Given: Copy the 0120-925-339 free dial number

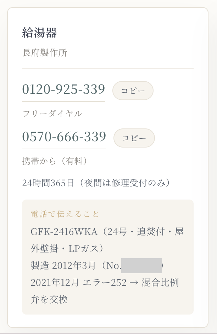Looking at the screenshot, I should pyautogui.click(x=133, y=91).
